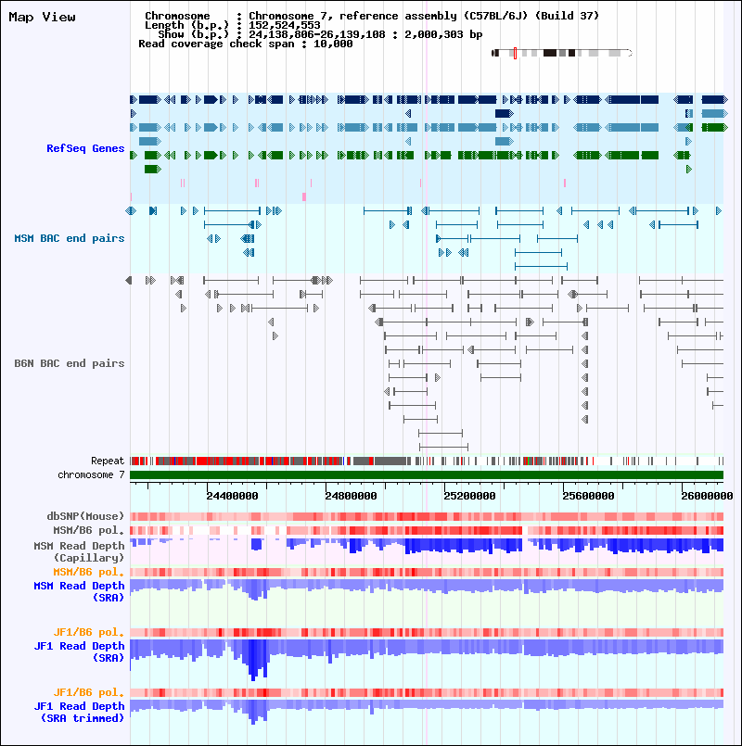
Task: Click the MSM BAC end pairs label
Action: pyautogui.click(x=69, y=238)
